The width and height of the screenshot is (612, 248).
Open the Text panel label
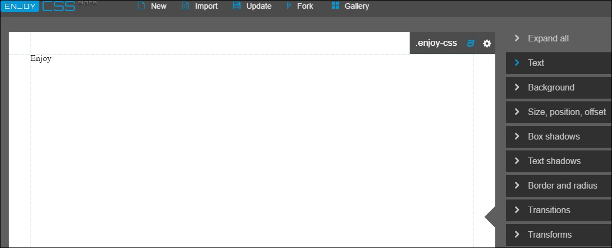pos(536,63)
